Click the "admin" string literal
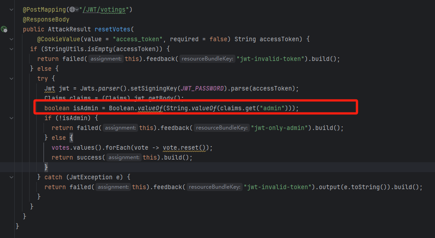Image resolution: width=435 pixels, height=238 pixels. coord(272,108)
